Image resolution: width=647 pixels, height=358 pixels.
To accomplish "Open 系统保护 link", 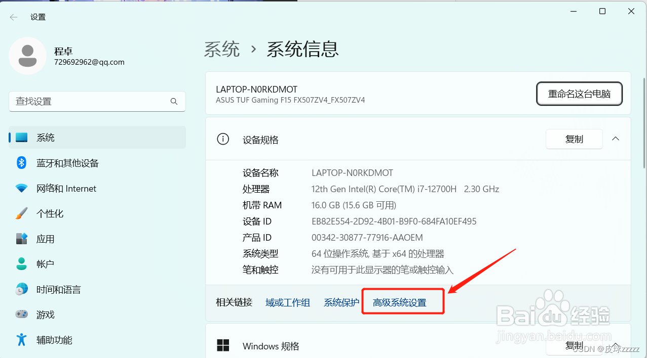I will pyautogui.click(x=341, y=302).
